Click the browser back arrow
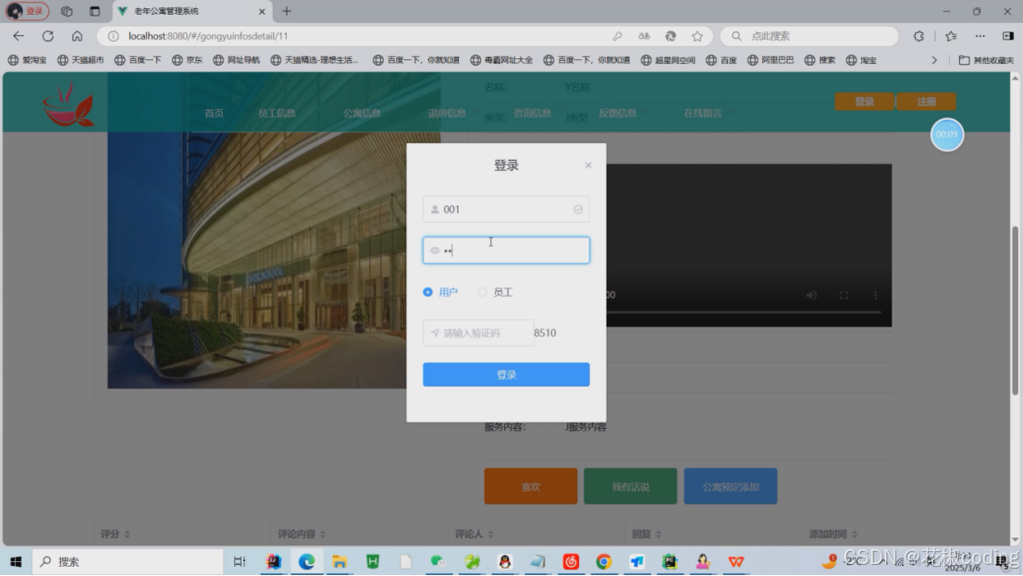Viewport: 1023px width, 576px height. [x=18, y=36]
